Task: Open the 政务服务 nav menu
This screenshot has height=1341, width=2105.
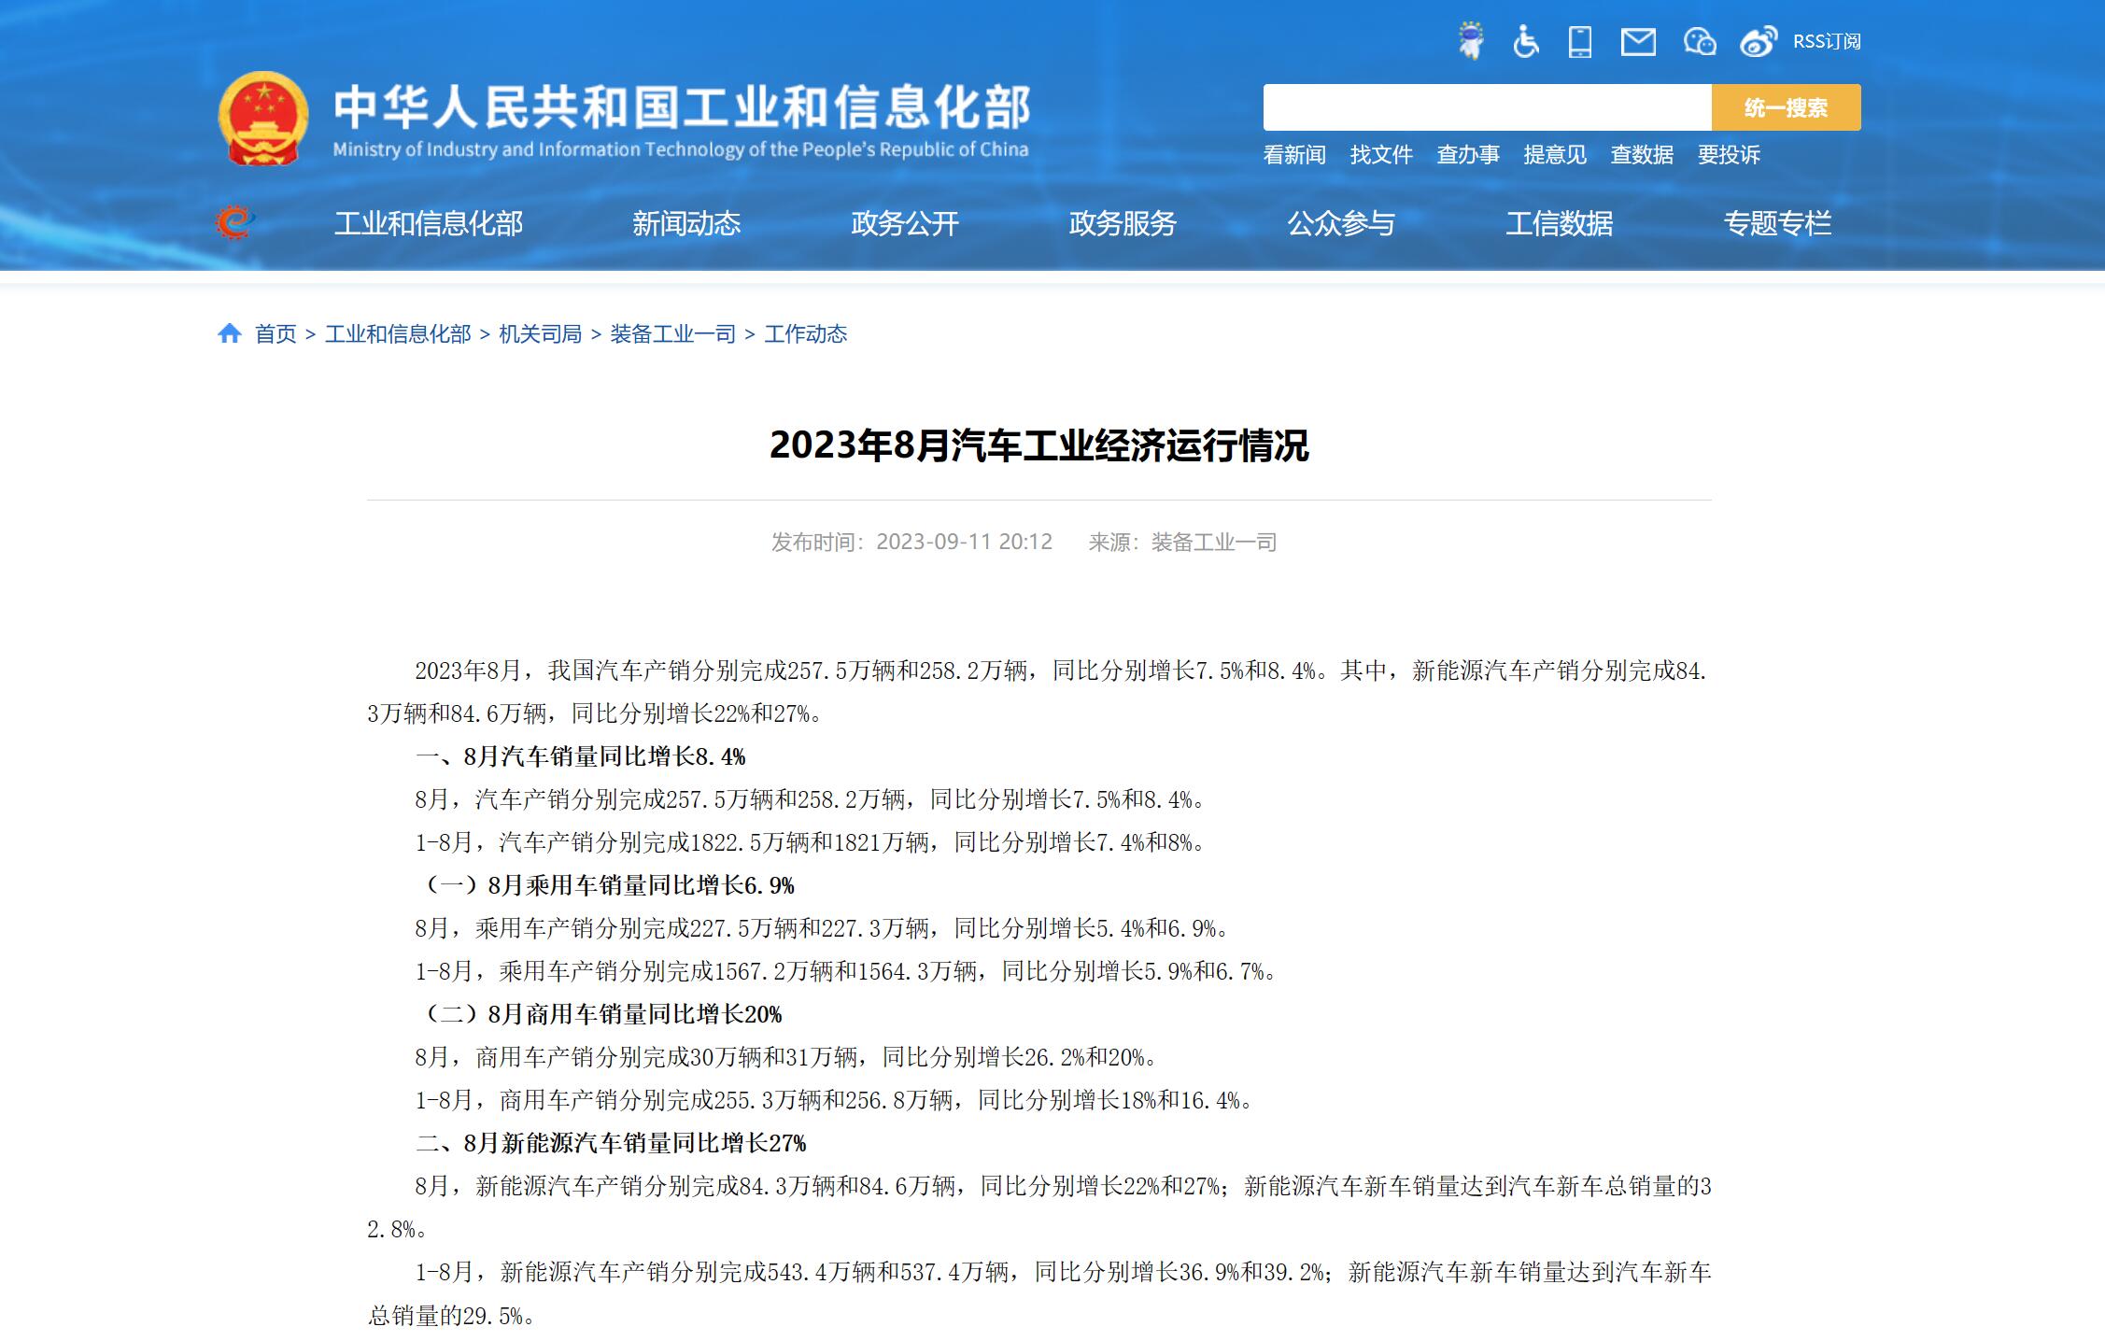Action: pos(1123,223)
